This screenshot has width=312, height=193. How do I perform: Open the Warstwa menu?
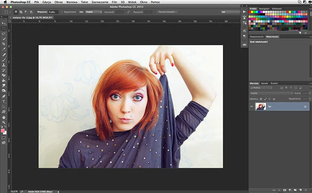click(x=72, y=2)
